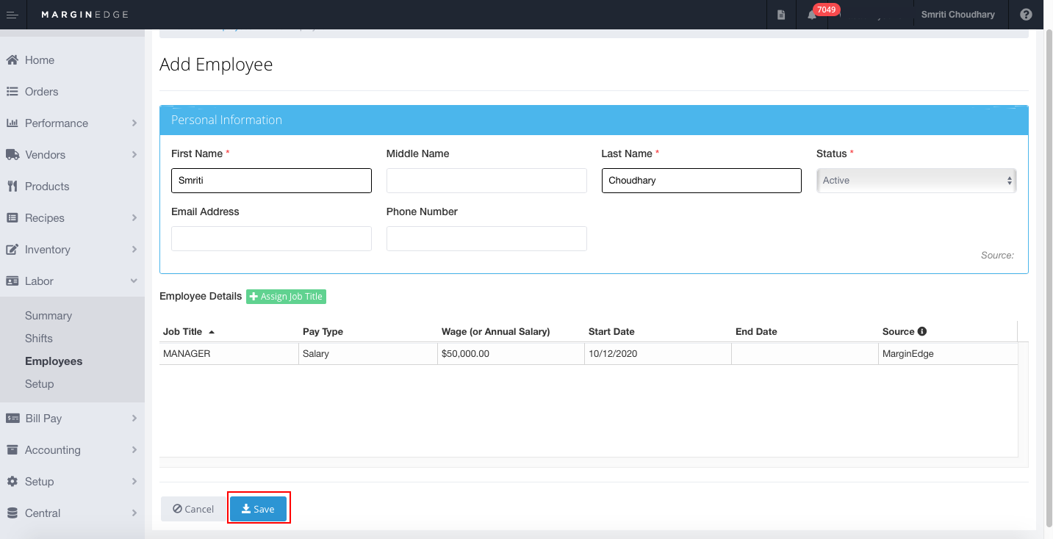
Task: Click the Assign Job Title button
Action: coord(286,297)
